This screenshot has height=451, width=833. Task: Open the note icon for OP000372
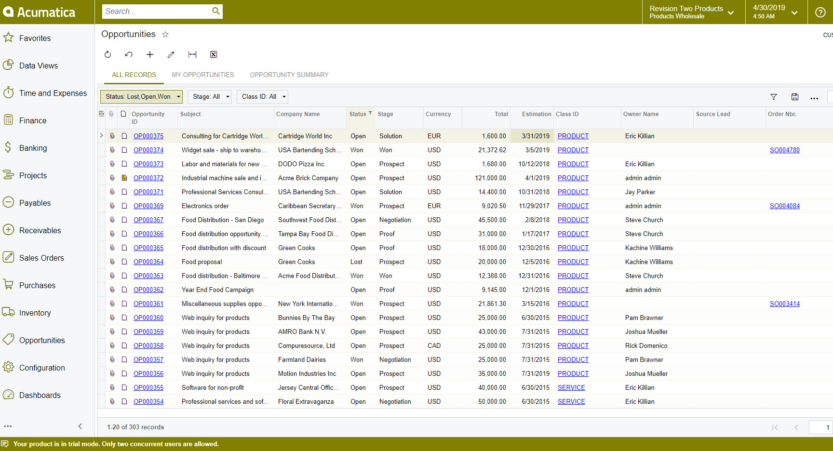124,178
